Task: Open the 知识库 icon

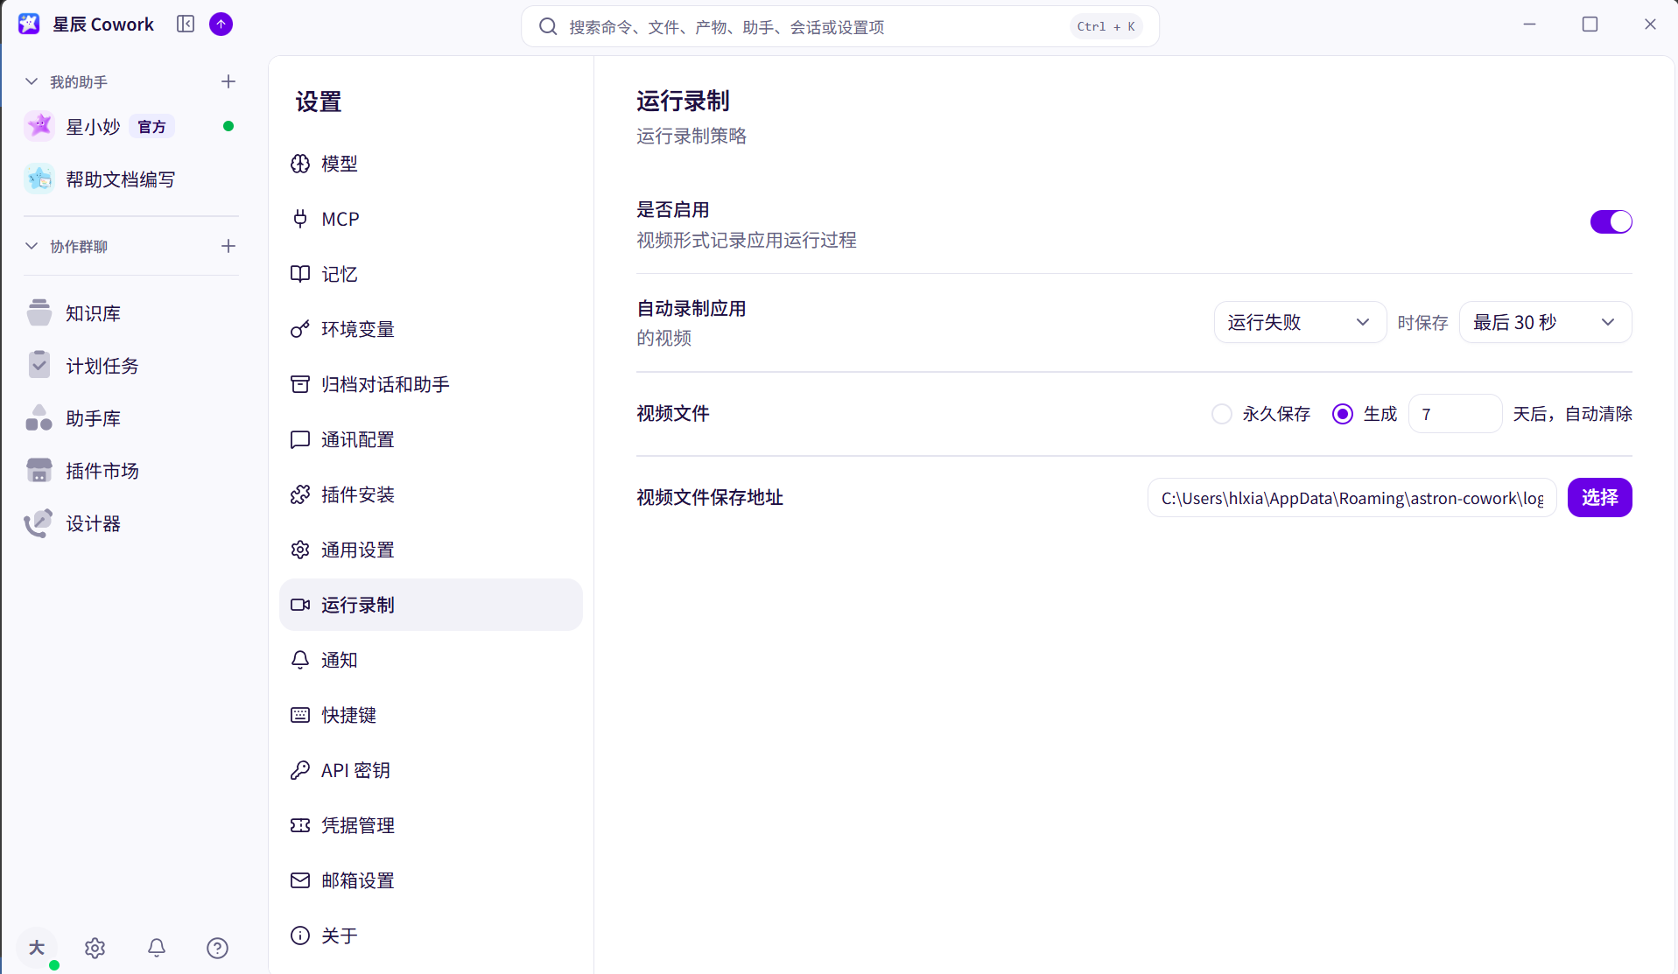Action: (39, 312)
